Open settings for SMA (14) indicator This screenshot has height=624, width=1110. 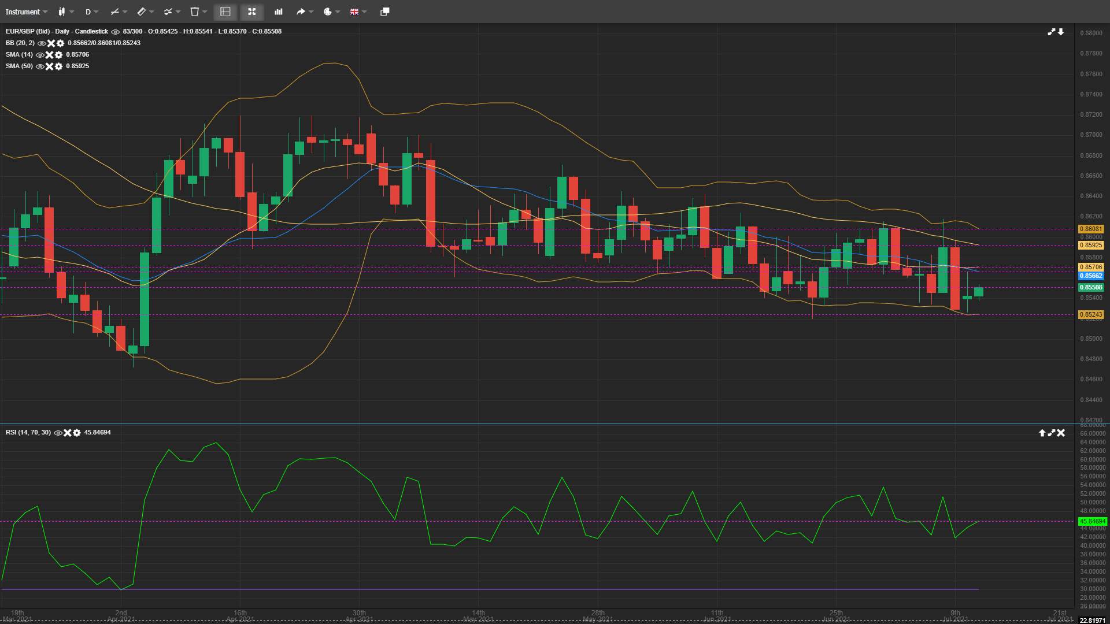tap(58, 55)
